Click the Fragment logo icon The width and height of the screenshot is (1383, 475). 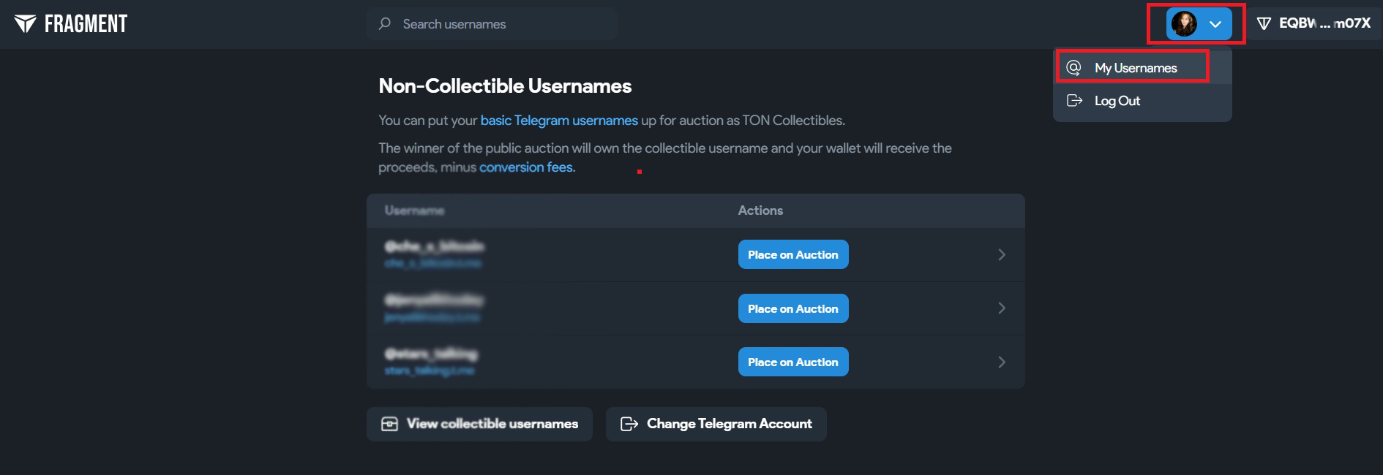tap(25, 24)
